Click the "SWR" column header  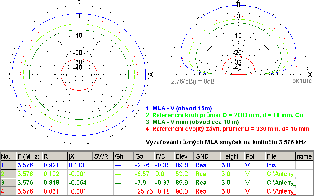[x=101, y=156]
